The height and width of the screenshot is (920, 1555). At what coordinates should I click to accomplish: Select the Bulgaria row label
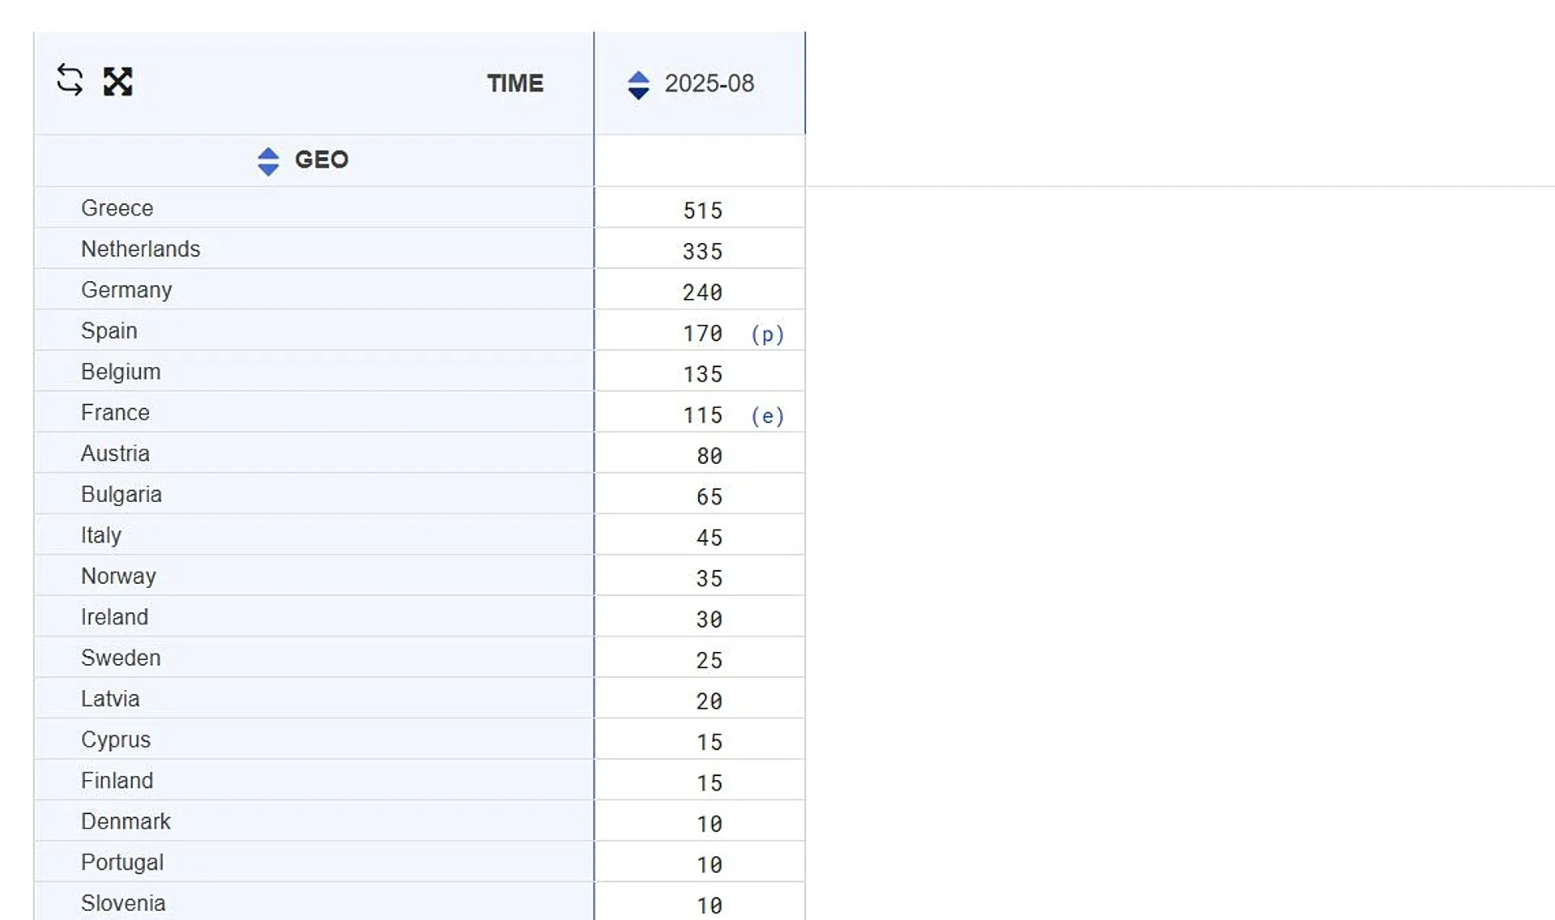pyautogui.click(x=121, y=494)
